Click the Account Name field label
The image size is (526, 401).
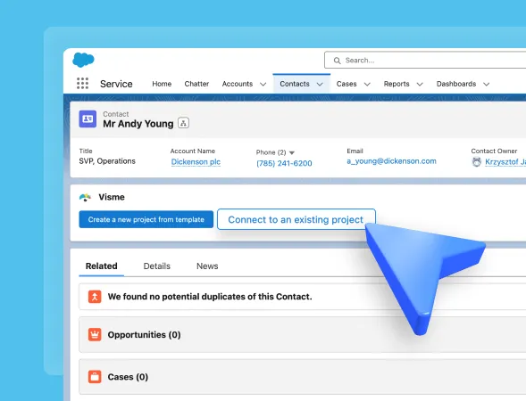coord(193,151)
